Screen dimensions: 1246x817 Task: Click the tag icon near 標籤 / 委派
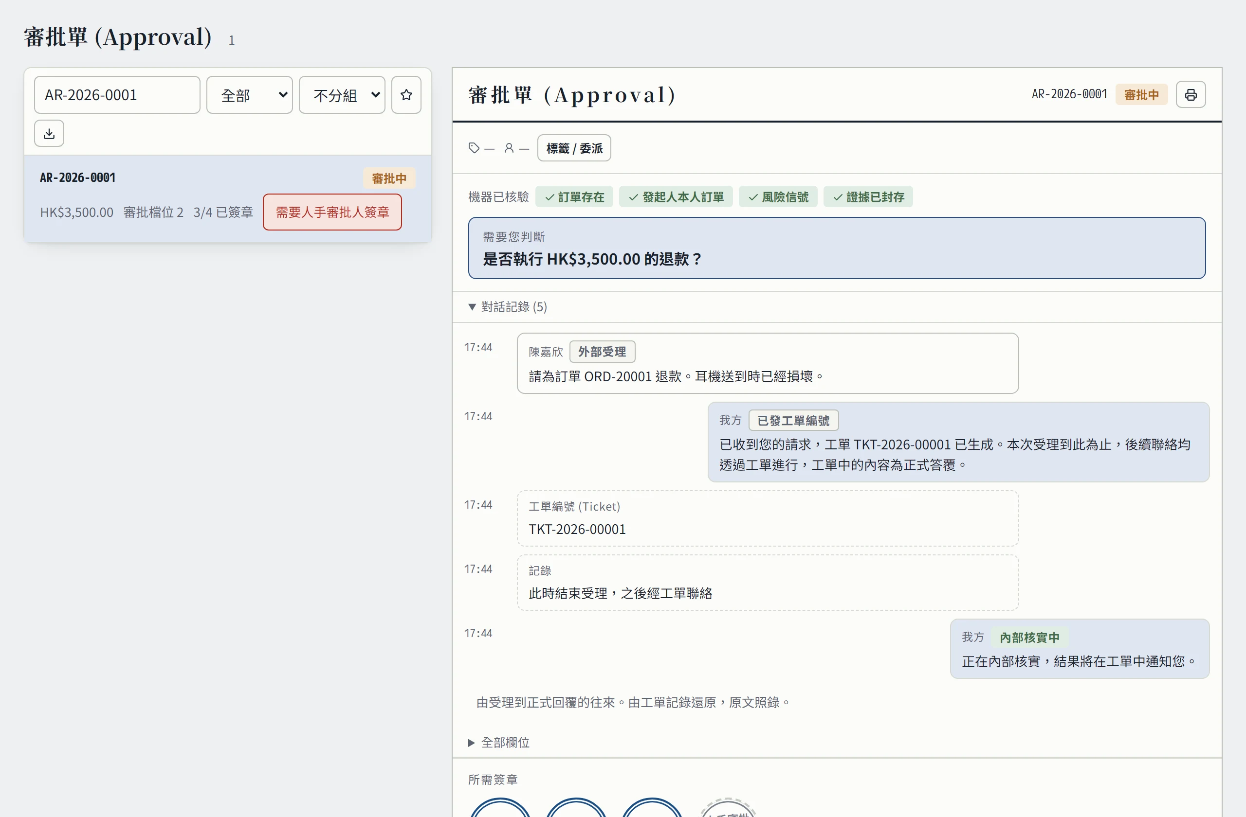click(474, 148)
